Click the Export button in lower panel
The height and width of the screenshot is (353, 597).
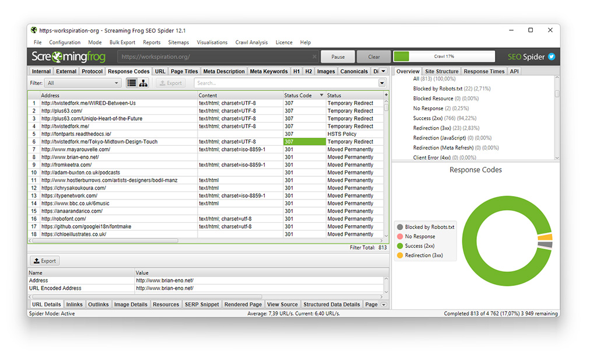tap(45, 261)
